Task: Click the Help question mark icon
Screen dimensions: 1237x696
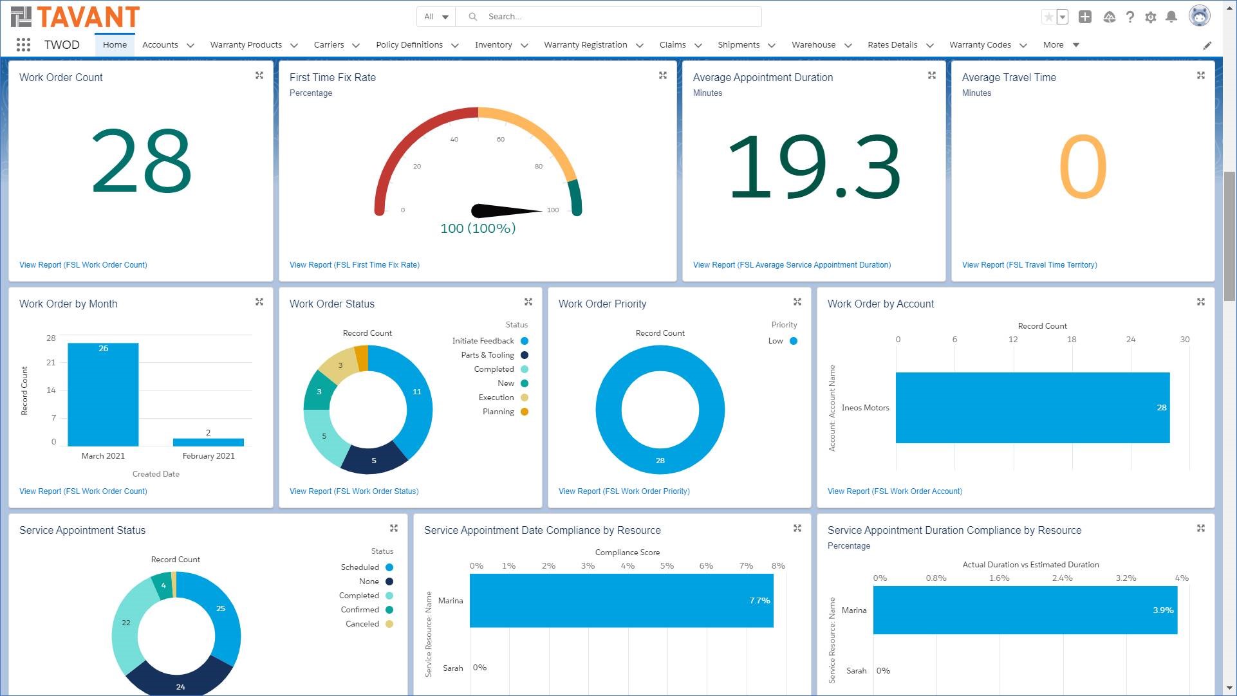Action: pos(1130,17)
